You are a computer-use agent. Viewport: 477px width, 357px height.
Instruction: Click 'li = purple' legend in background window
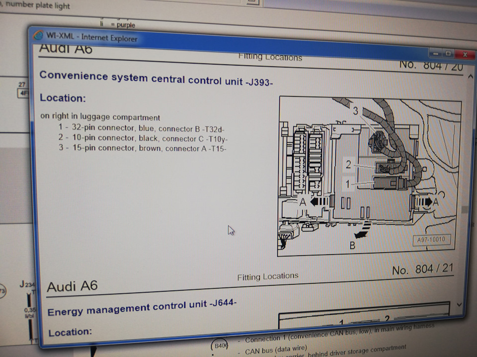pos(117,24)
